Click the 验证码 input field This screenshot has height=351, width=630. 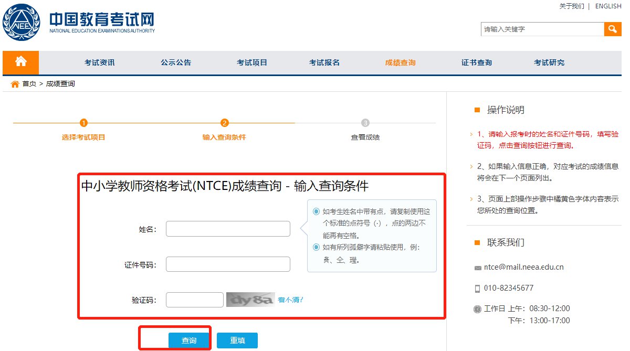coord(194,300)
